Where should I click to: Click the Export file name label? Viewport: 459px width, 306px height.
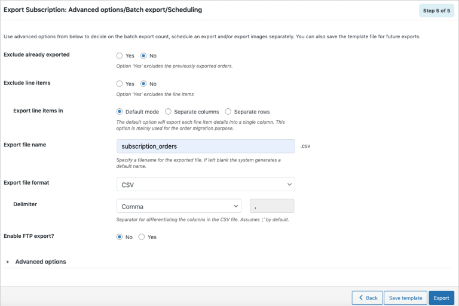point(25,145)
